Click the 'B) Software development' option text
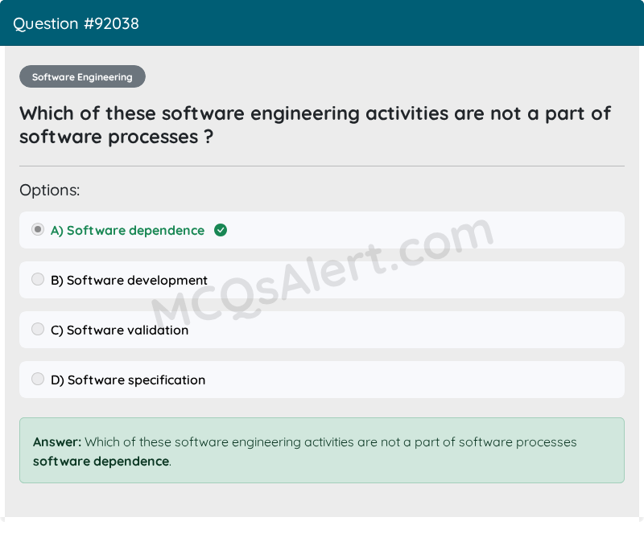Screen dimensions: 644x542 129,280
